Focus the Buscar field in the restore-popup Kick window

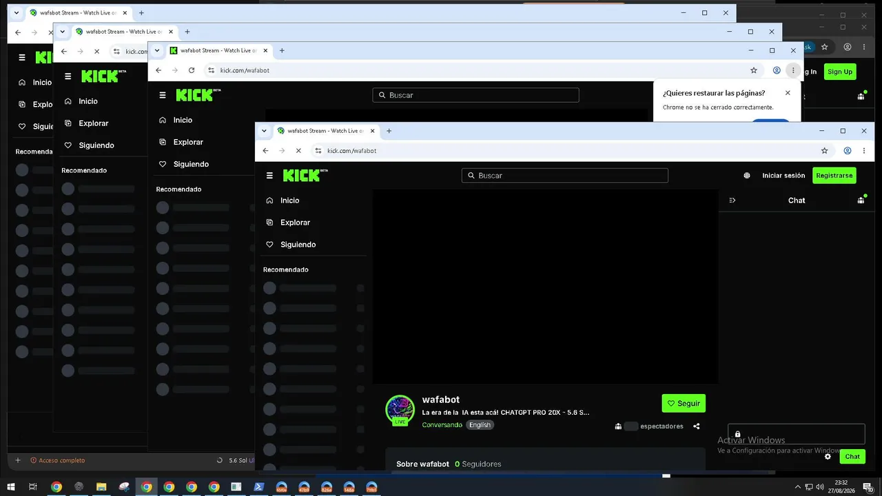click(475, 95)
